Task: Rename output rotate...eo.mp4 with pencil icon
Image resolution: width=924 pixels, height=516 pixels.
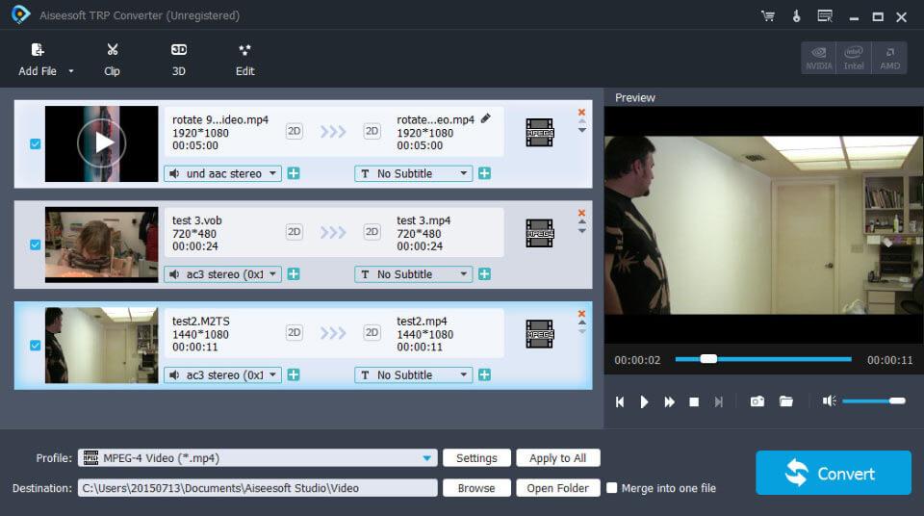Action: point(485,118)
